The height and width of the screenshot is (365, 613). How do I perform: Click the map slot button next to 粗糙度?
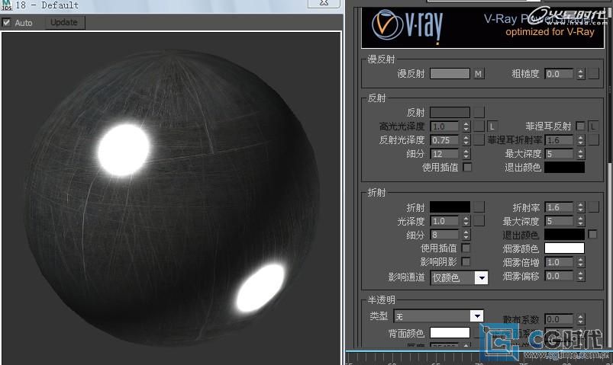593,73
